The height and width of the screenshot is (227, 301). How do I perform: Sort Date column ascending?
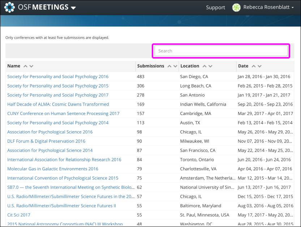tap(254, 66)
